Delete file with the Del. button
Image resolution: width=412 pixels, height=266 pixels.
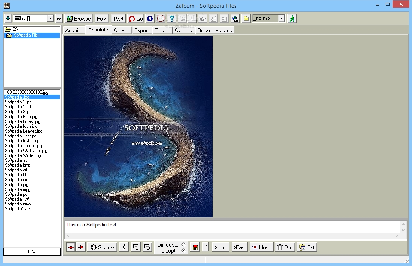coord(285,247)
